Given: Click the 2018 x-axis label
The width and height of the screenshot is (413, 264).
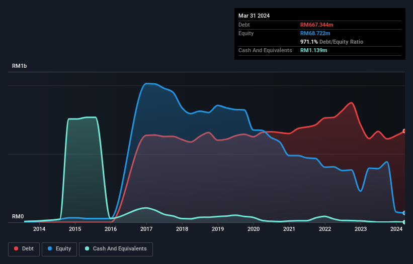Looking at the screenshot, I should click(x=182, y=229).
